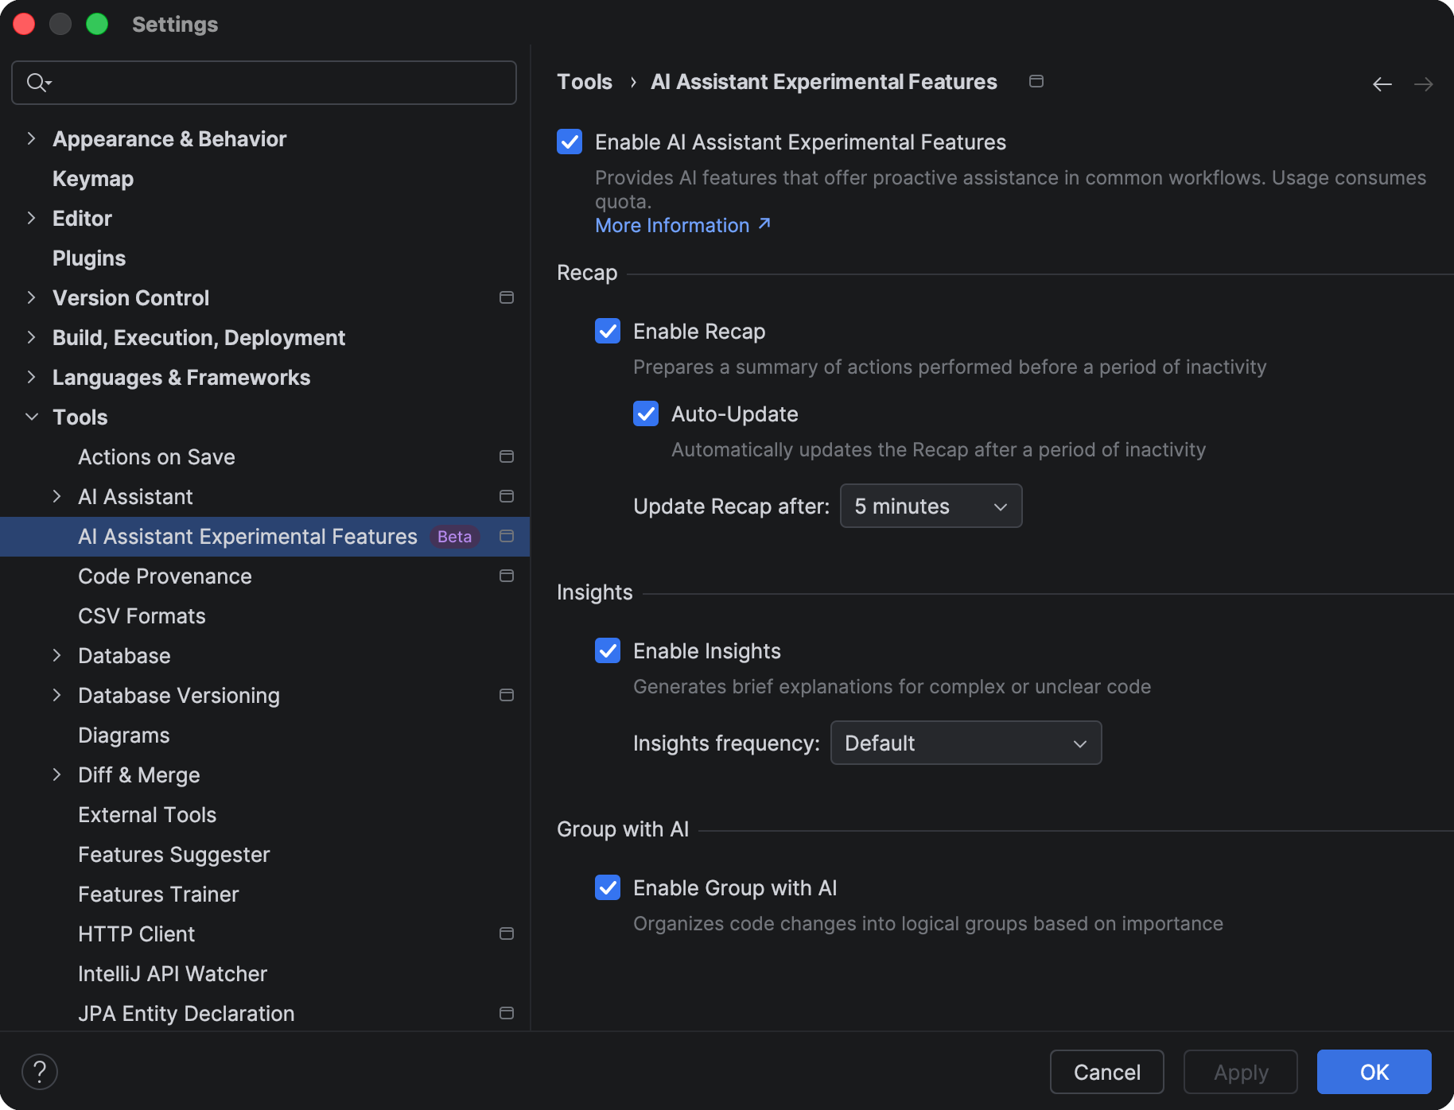Focus the settings search field
The width and height of the screenshot is (1454, 1110).
pyautogui.click(x=264, y=83)
